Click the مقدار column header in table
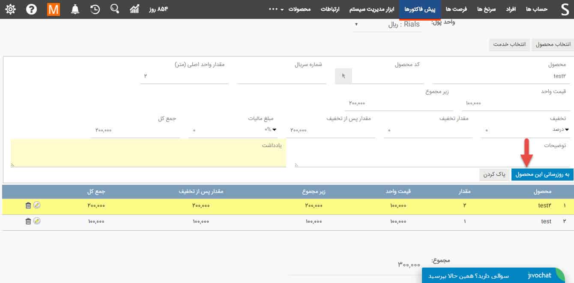The image size is (574, 283). click(x=465, y=191)
